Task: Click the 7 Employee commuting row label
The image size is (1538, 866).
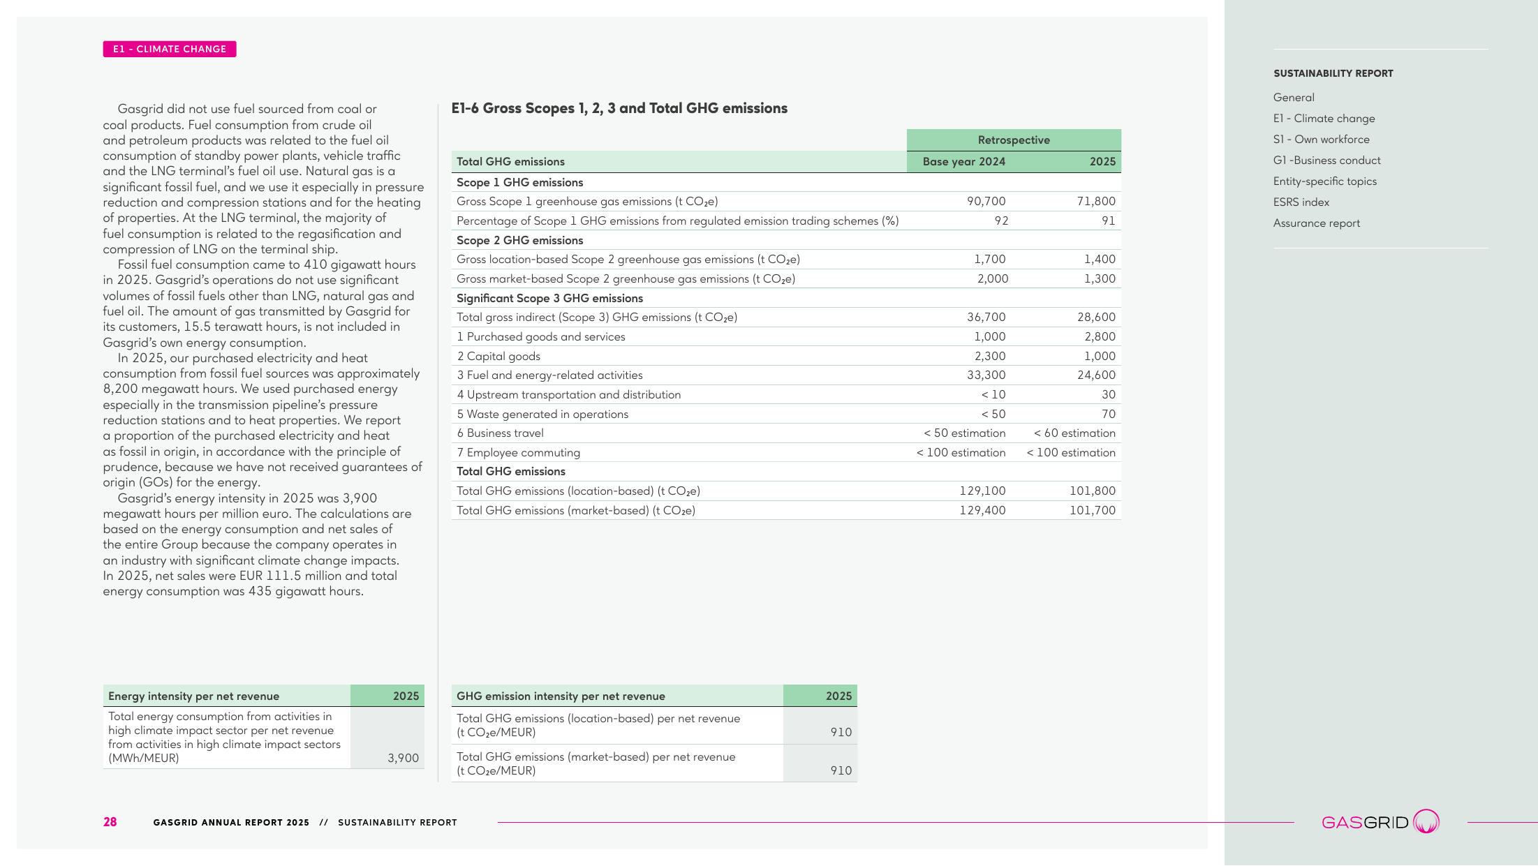Action: tap(518, 452)
